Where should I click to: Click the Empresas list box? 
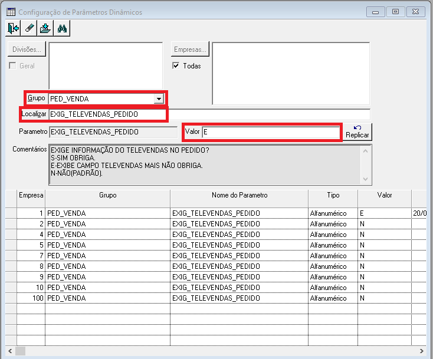pyautogui.click(x=291, y=74)
